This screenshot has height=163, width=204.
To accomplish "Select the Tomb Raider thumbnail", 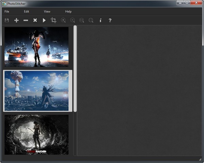I will click(x=36, y=134).
